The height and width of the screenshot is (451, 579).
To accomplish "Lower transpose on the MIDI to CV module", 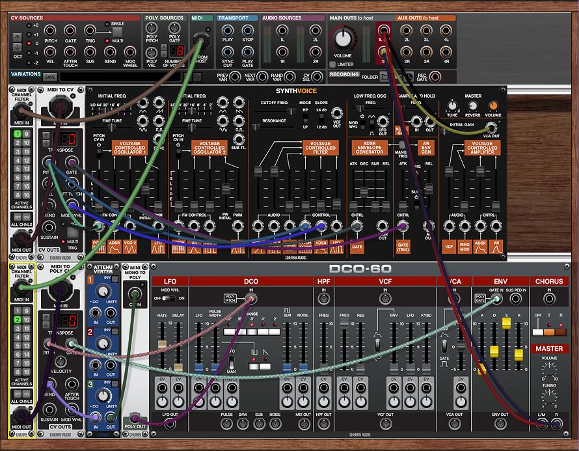I will [46, 143].
